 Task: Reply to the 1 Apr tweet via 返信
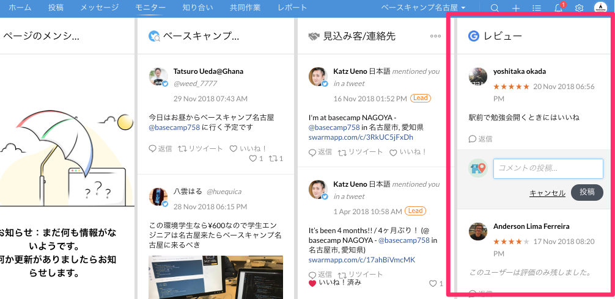(320, 274)
